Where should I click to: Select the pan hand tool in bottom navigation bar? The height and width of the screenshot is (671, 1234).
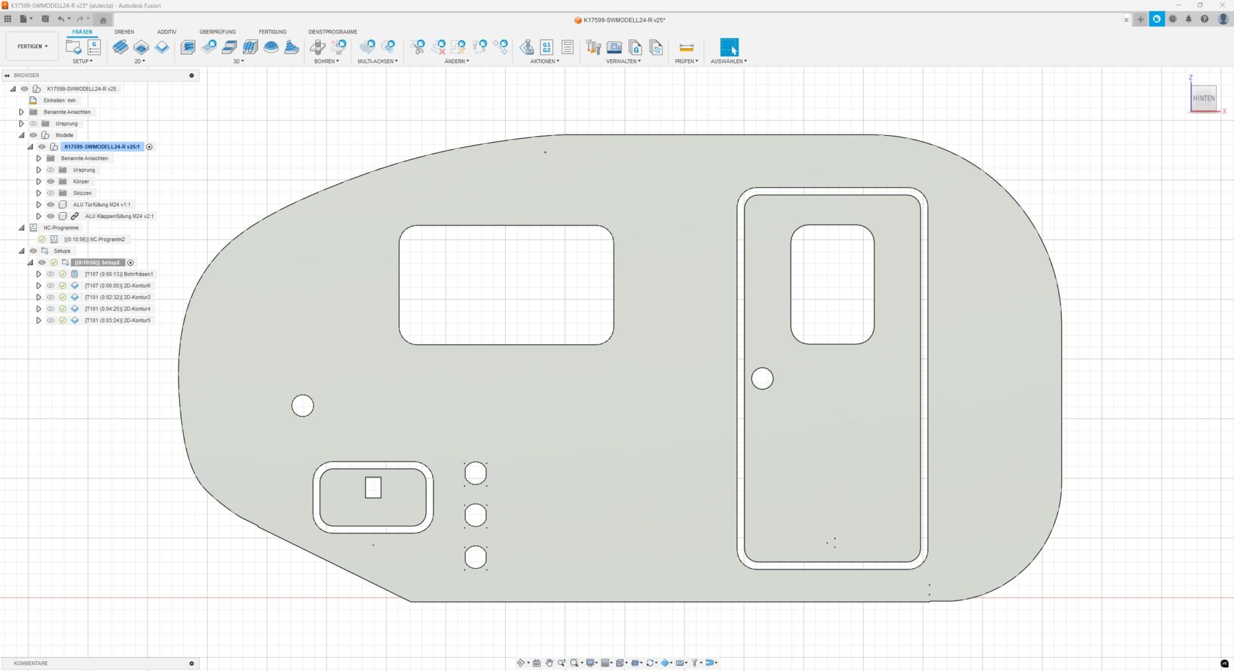pyautogui.click(x=549, y=663)
